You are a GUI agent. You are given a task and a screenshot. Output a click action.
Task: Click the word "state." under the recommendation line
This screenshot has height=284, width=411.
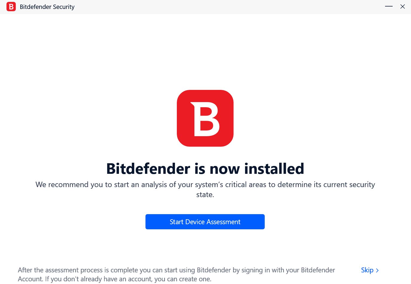click(x=205, y=195)
